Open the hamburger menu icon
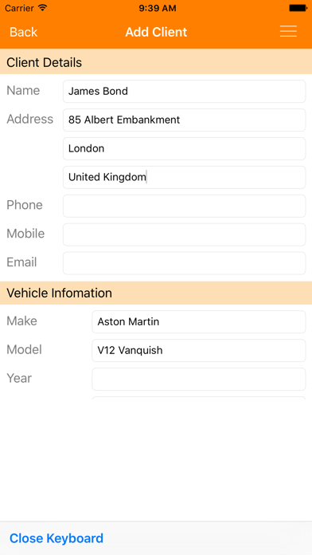The height and width of the screenshot is (555, 312). [x=288, y=32]
